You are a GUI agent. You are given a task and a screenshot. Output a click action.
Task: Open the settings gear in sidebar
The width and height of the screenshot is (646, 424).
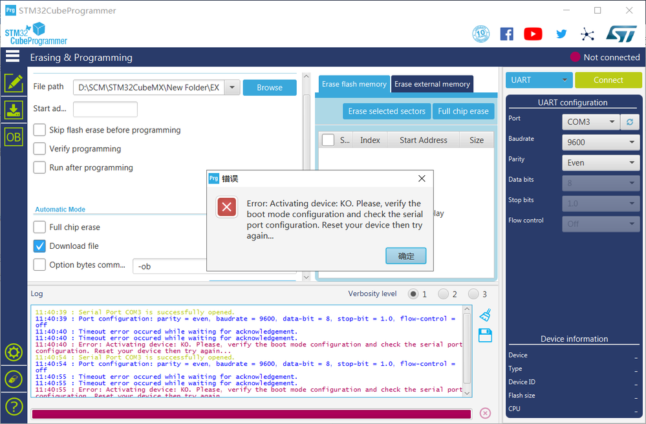pyautogui.click(x=14, y=352)
